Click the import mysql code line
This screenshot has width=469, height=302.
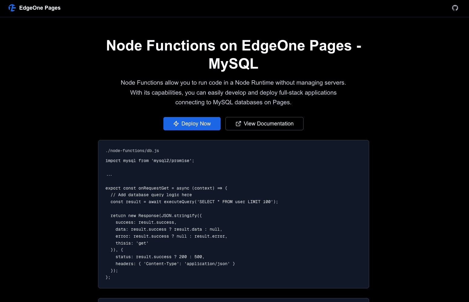coord(149,161)
